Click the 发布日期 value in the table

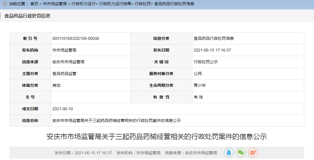[212, 50]
